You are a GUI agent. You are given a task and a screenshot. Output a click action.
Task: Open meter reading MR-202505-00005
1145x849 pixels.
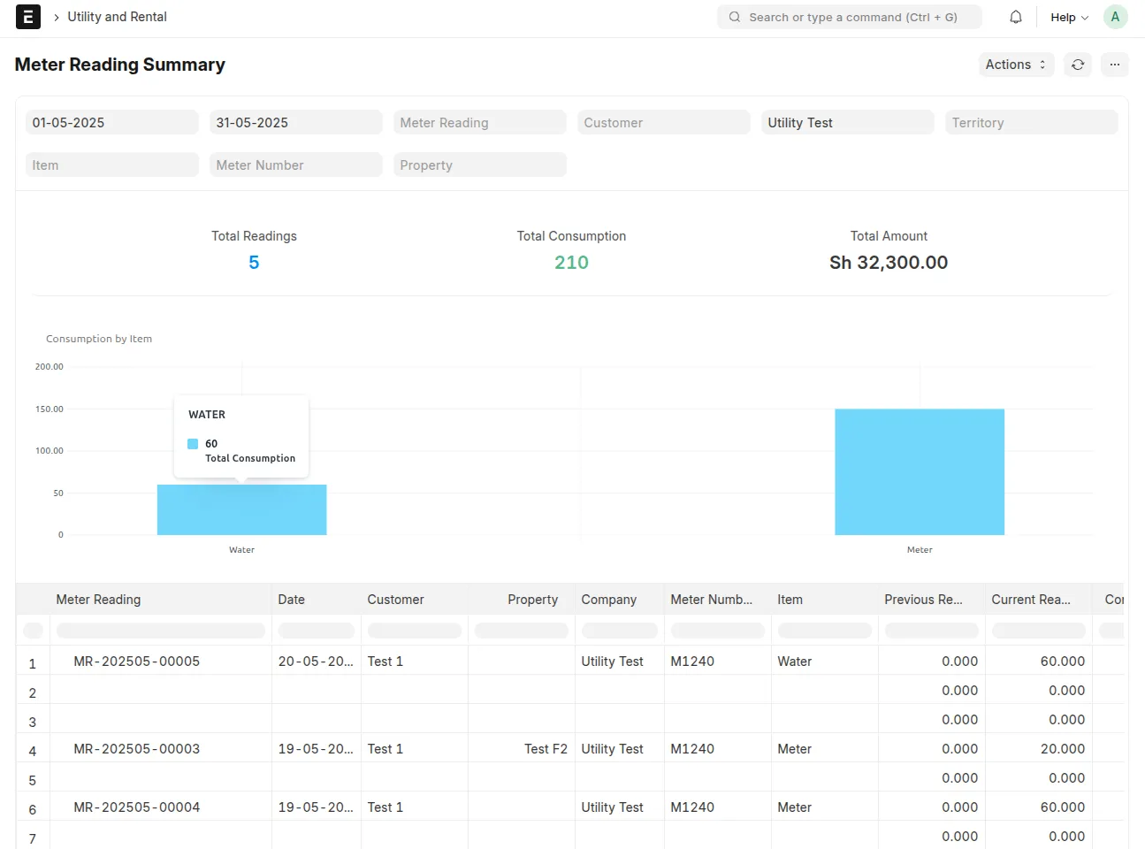pyautogui.click(x=137, y=662)
